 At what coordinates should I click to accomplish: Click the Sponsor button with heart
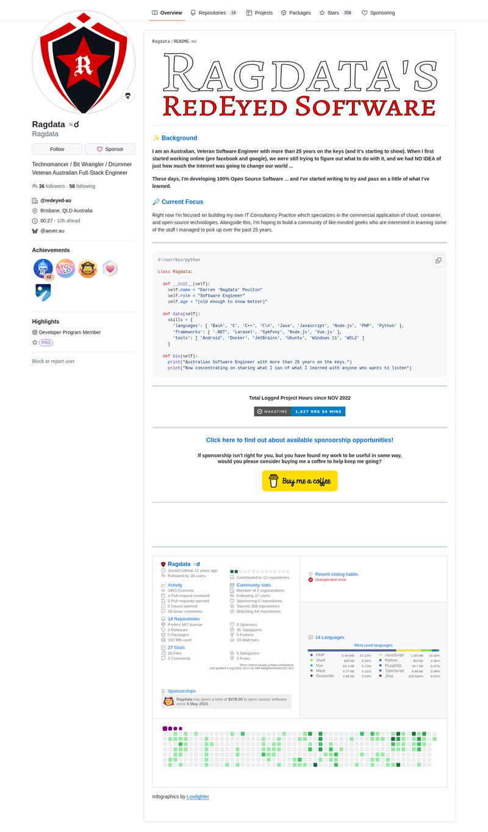point(110,149)
